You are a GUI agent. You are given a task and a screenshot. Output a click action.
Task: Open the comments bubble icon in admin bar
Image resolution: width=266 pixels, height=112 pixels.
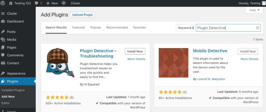tap(36, 3)
